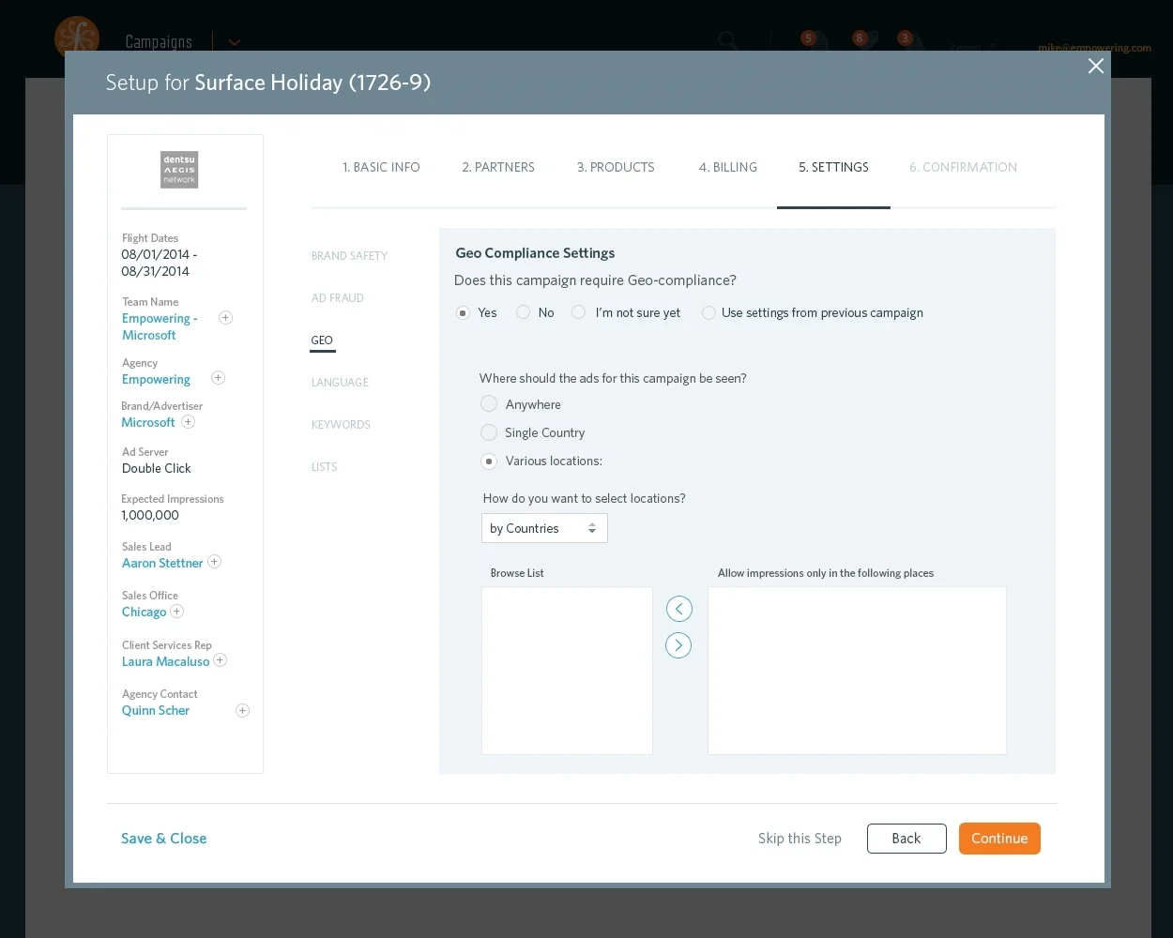Click Campaigns in the header
Viewport: 1173px width, 938px height.
tap(159, 42)
